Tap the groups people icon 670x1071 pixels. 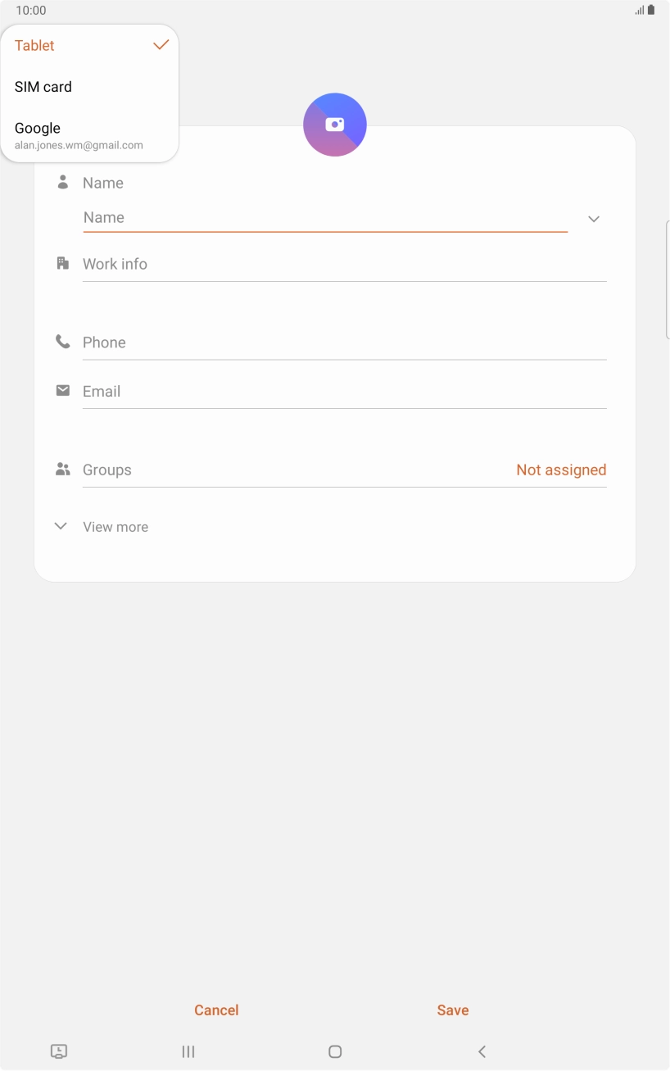(62, 469)
